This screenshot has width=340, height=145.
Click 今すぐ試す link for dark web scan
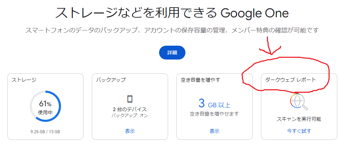pyautogui.click(x=299, y=131)
